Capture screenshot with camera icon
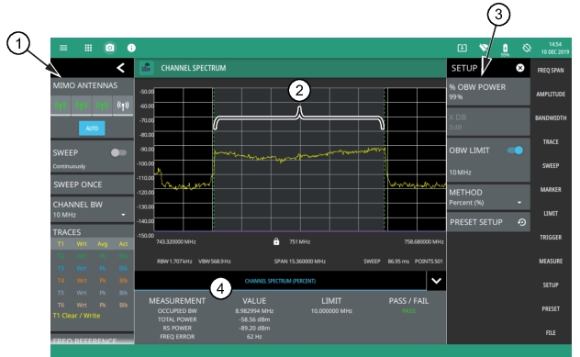Image resolution: width=580 pixels, height=357 pixels. pos(109,48)
